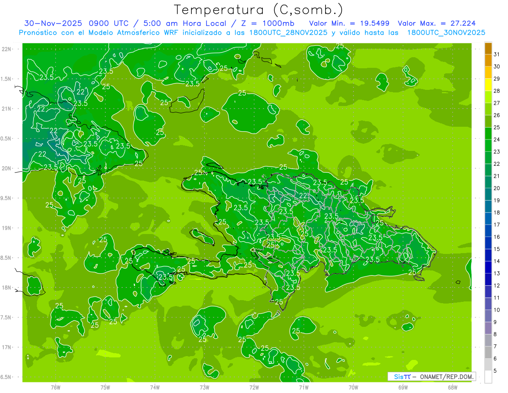Click the 70W longitude axis label
The image size is (508, 393).
coord(353,387)
